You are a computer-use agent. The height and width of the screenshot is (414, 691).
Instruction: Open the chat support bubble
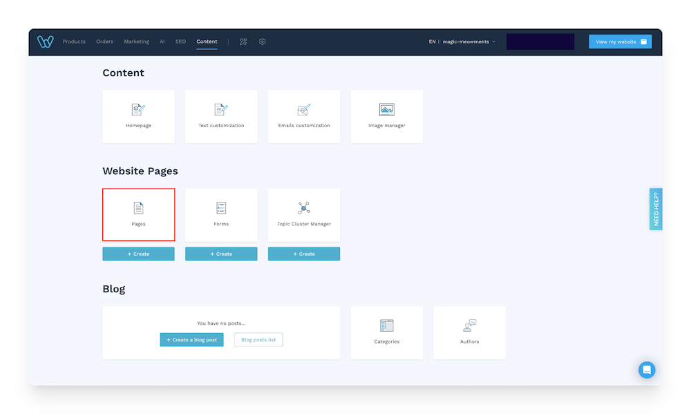(647, 370)
